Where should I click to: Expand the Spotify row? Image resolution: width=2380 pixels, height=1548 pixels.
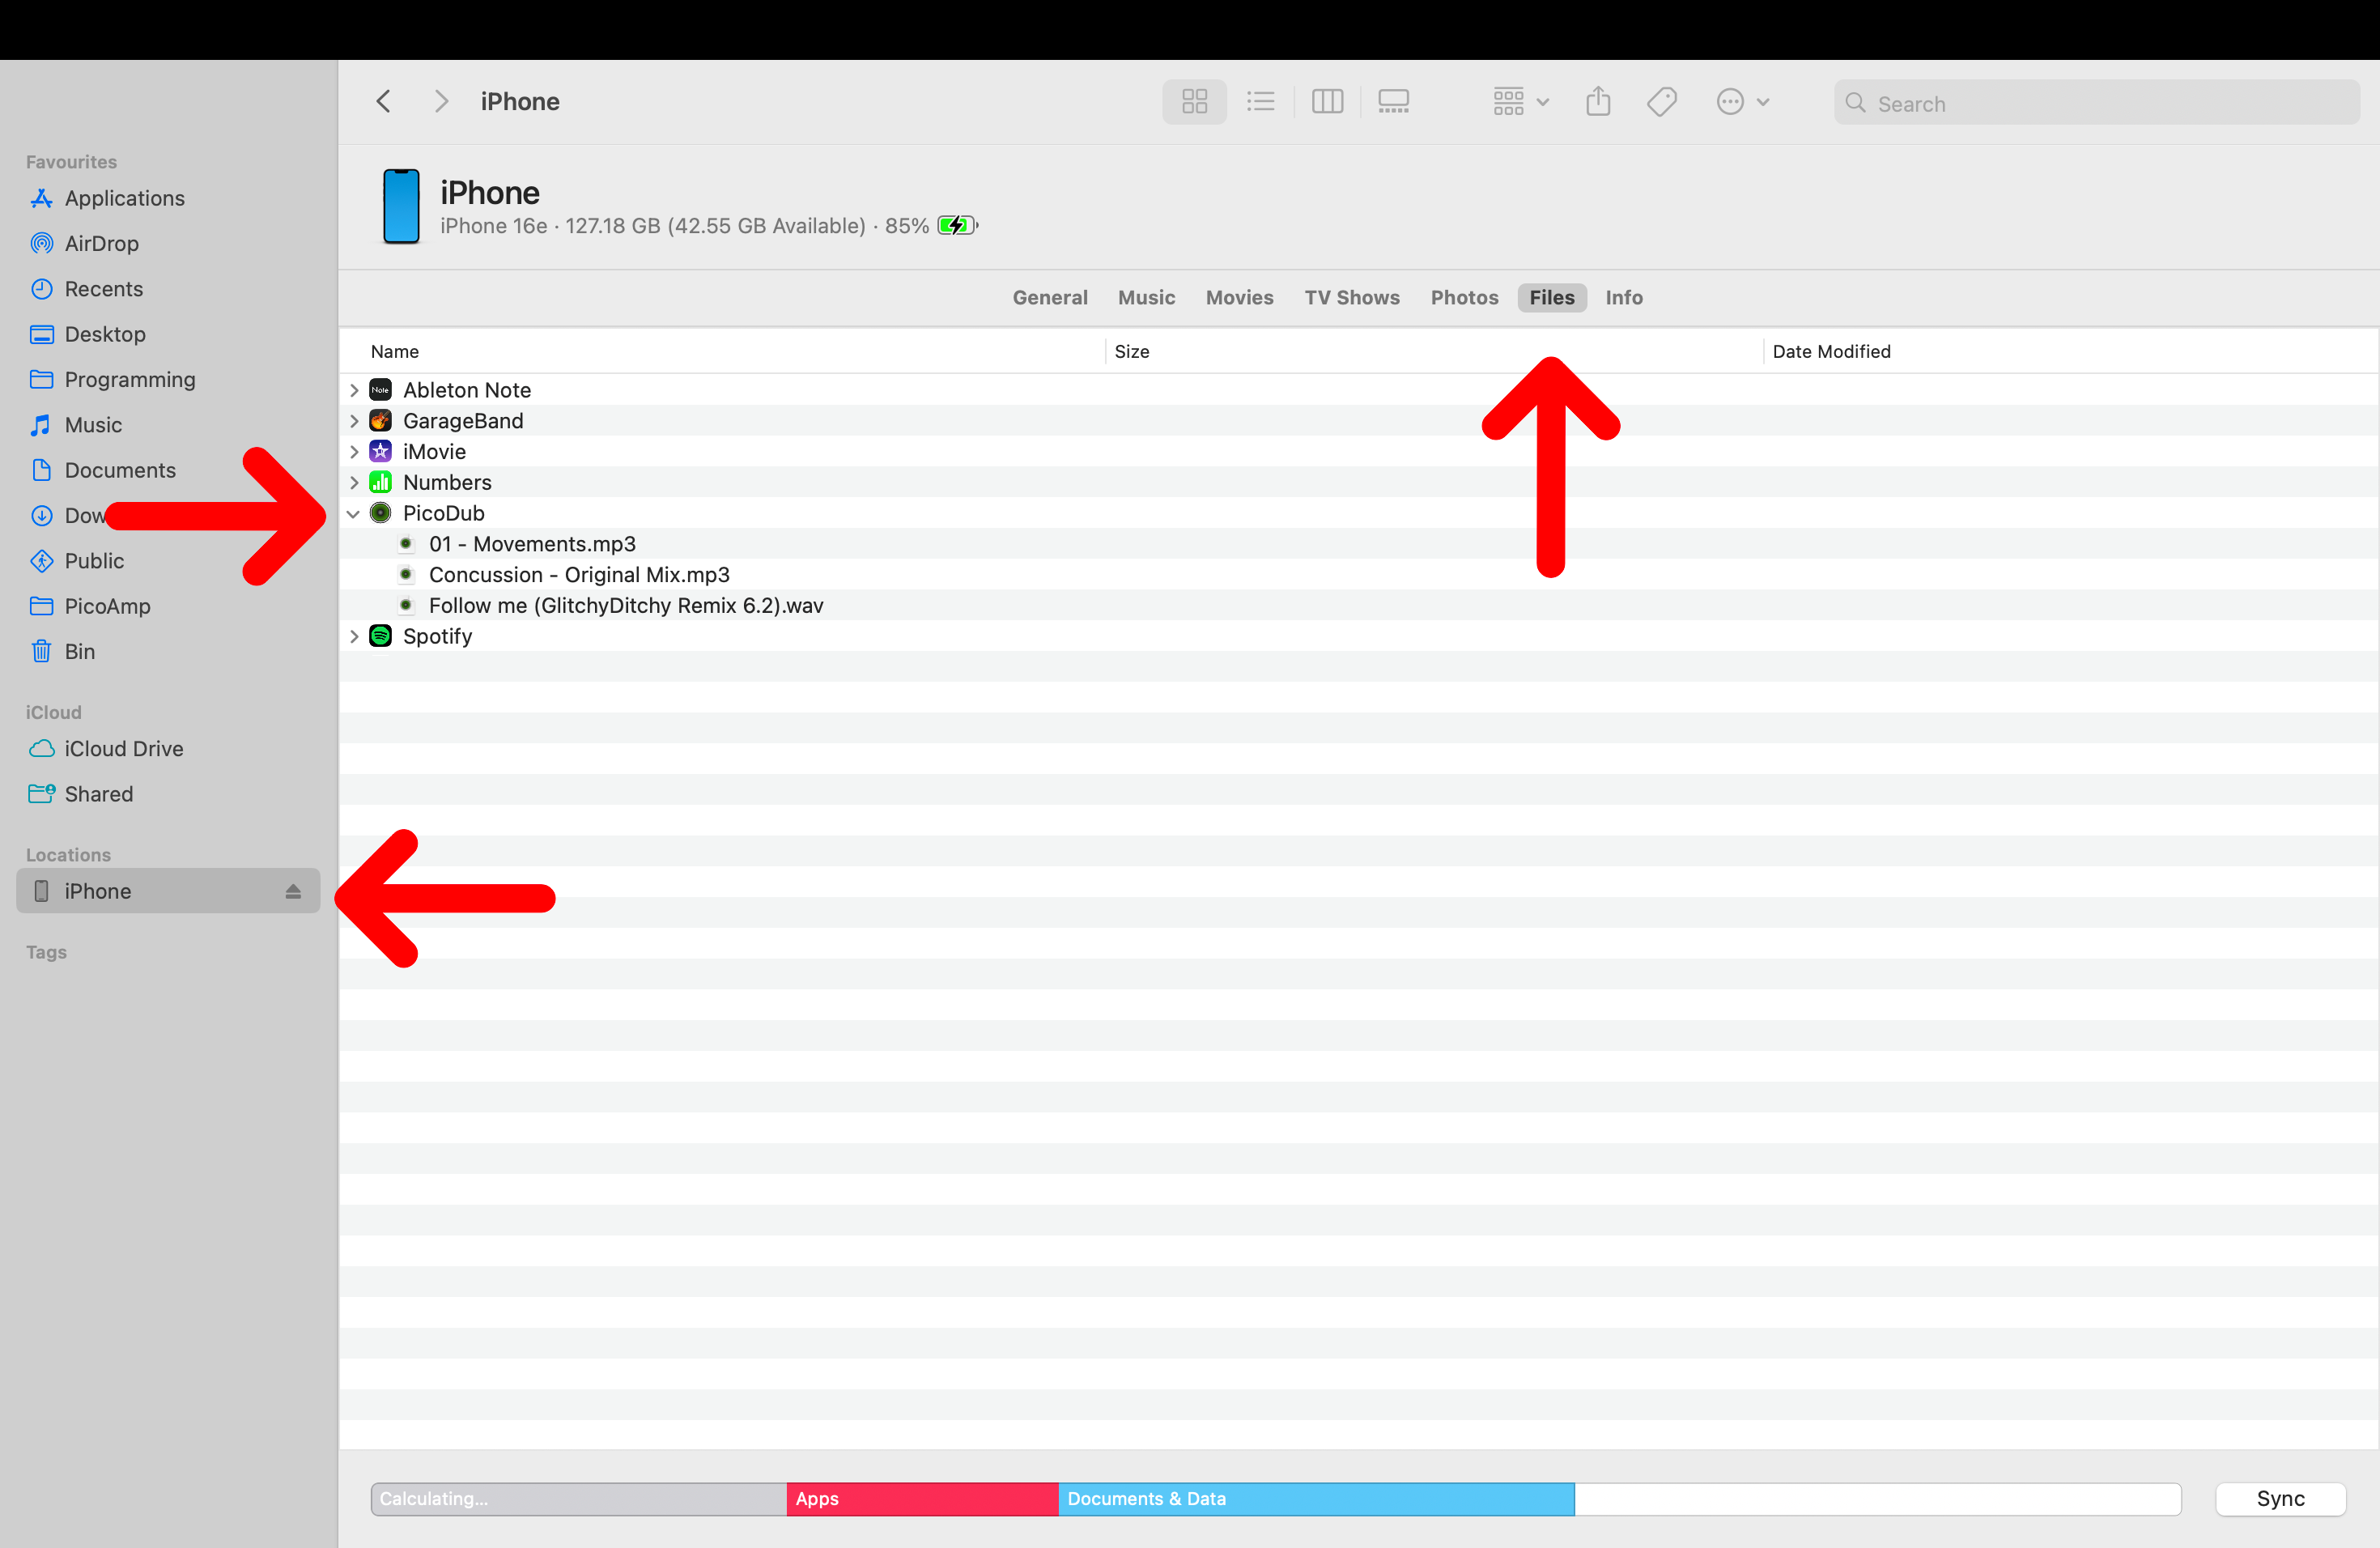click(354, 636)
